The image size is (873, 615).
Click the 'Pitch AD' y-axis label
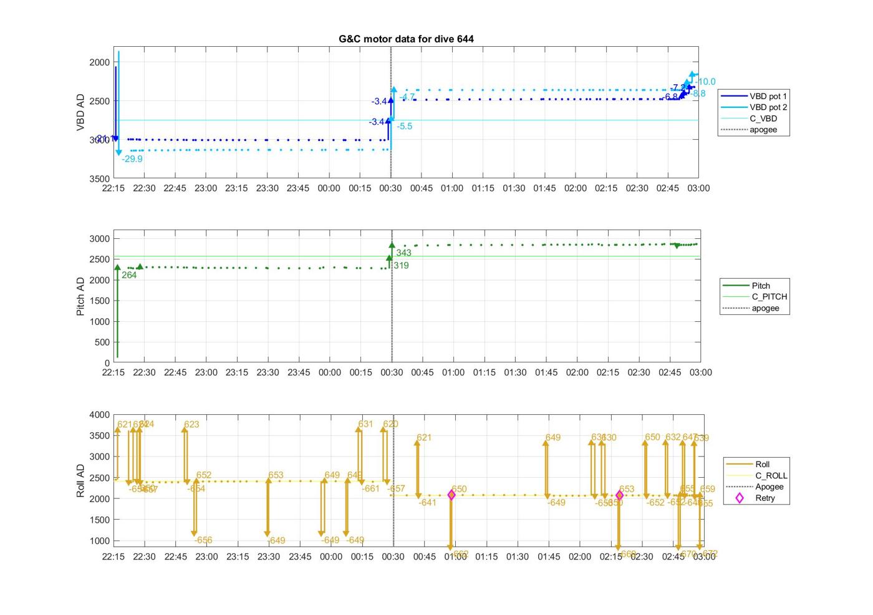[x=80, y=296]
